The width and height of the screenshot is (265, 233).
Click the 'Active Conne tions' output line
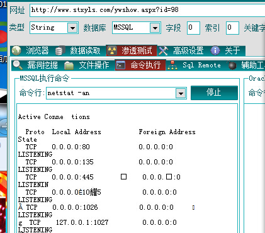point(54,117)
